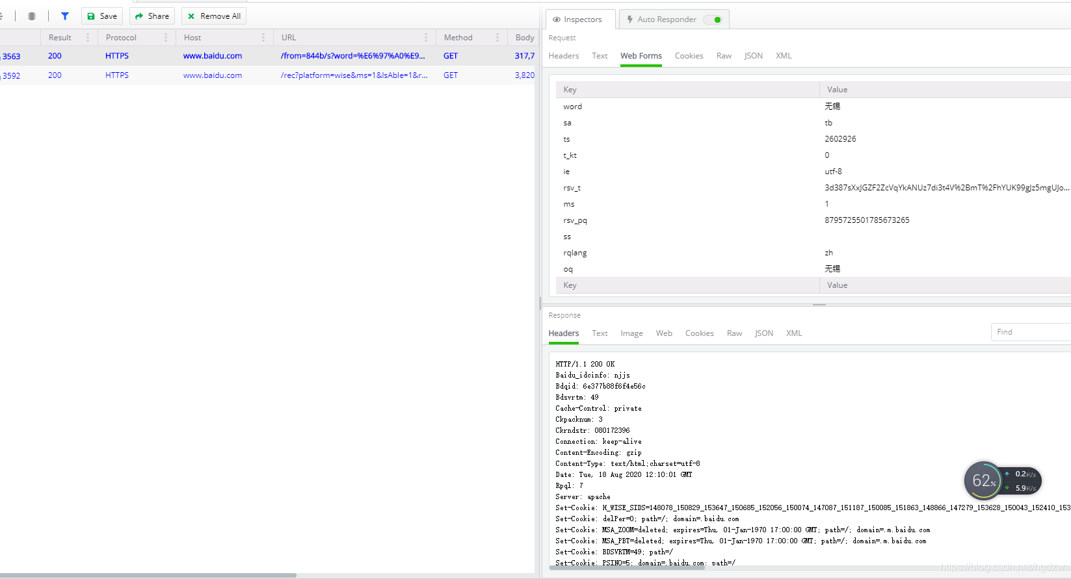Screen dimensions: 1071x579
Task: Open the response XML tab
Action: pos(794,333)
